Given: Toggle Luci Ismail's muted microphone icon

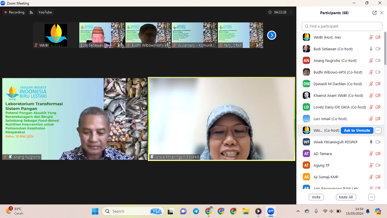Looking at the screenshot, I should tap(371, 119).
